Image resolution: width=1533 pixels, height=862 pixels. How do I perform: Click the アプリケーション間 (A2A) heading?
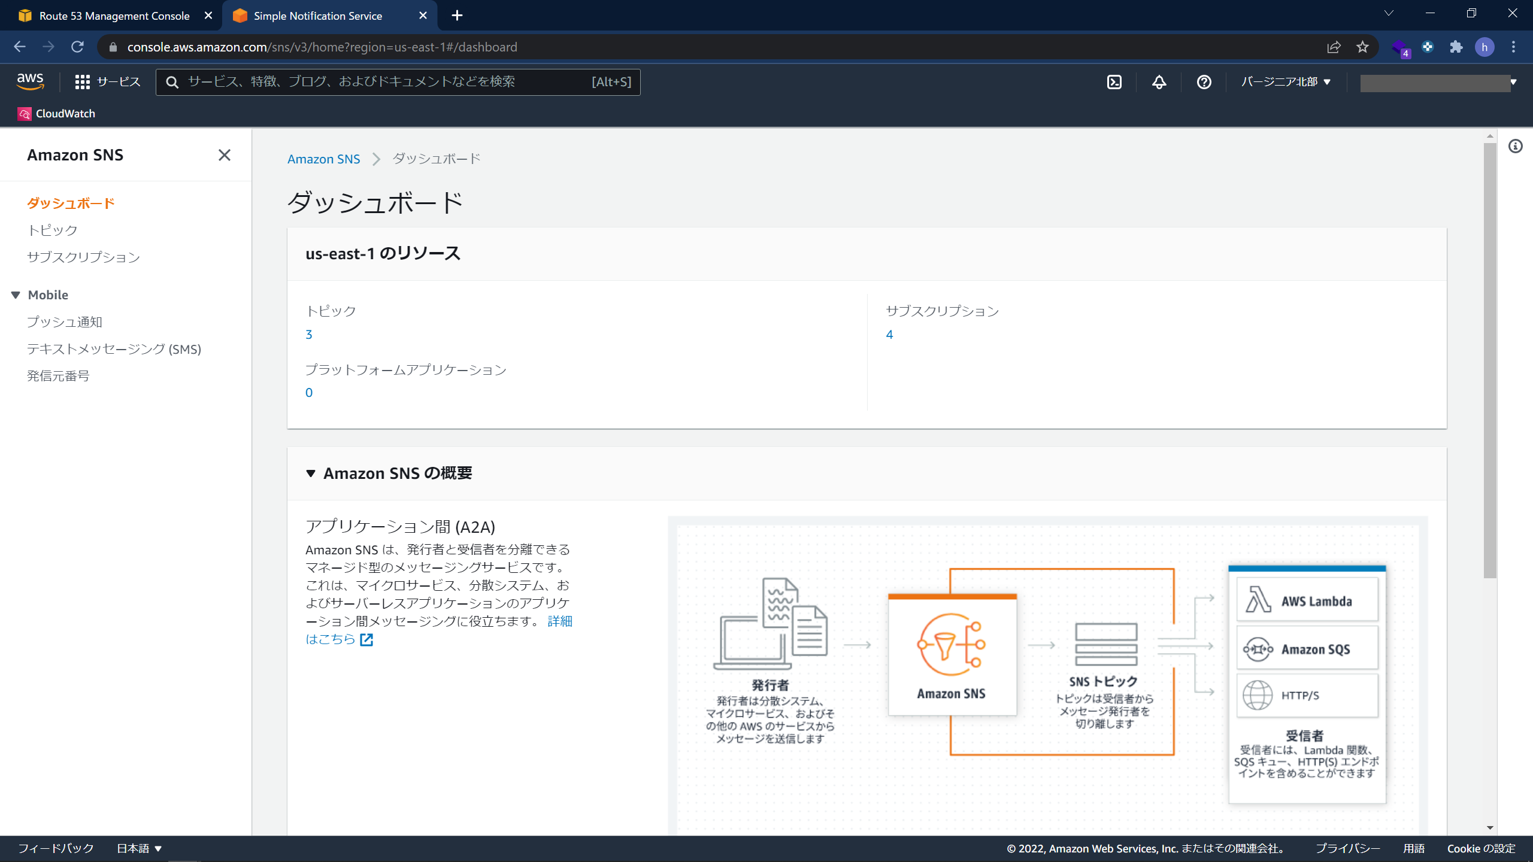(400, 527)
